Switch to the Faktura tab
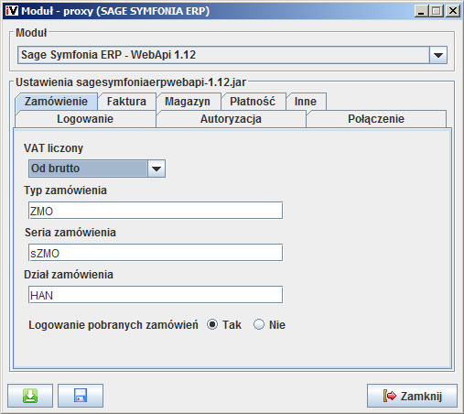Image resolution: width=464 pixels, height=414 pixels. (126, 102)
